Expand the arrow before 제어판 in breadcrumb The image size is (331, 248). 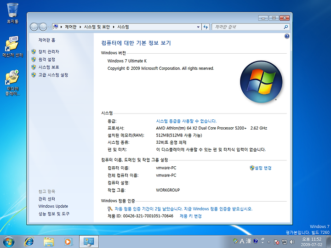61,27
